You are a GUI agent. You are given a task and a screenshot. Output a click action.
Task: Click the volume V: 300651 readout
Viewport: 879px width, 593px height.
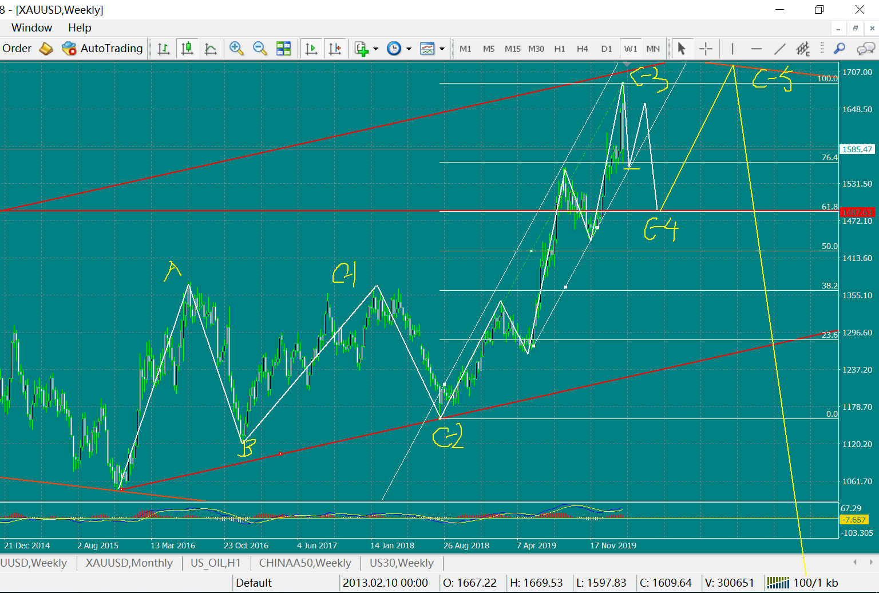(x=729, y=583)
